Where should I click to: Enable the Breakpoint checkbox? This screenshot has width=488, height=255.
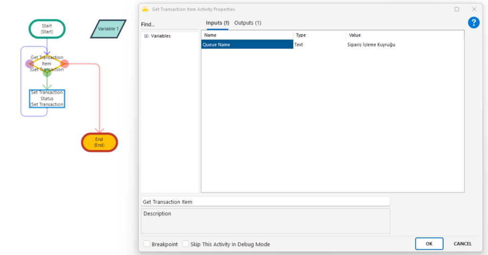(147, 244)
